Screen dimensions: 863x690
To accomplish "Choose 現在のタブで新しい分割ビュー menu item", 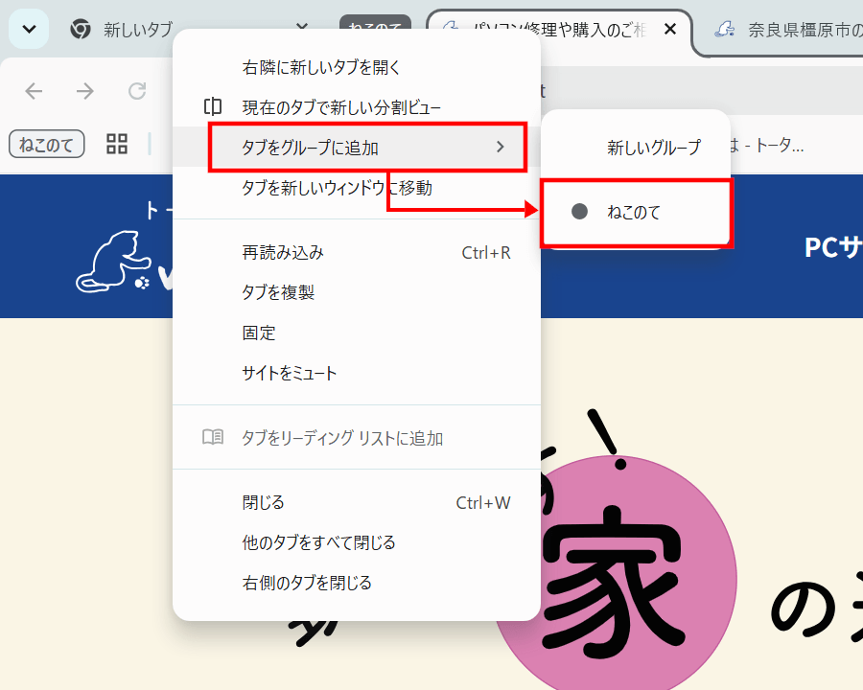I will coord(357,107).
